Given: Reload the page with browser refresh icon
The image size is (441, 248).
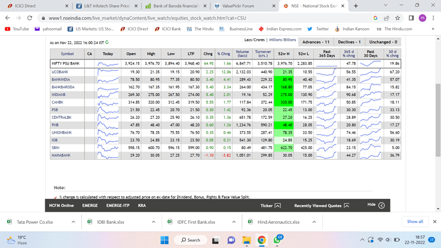Looking at the screenshot, I should point(29,18).
